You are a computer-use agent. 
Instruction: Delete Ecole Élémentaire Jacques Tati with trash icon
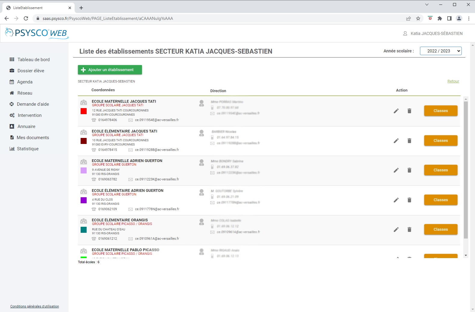(409, 141)
